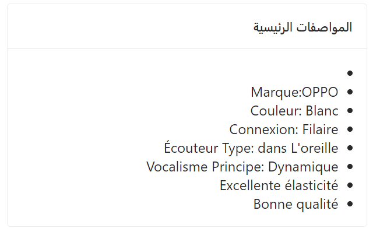The image size is (373, 235).
Task: Click the bullet beside Marque:OPPO
Action: tap(350, 92)
